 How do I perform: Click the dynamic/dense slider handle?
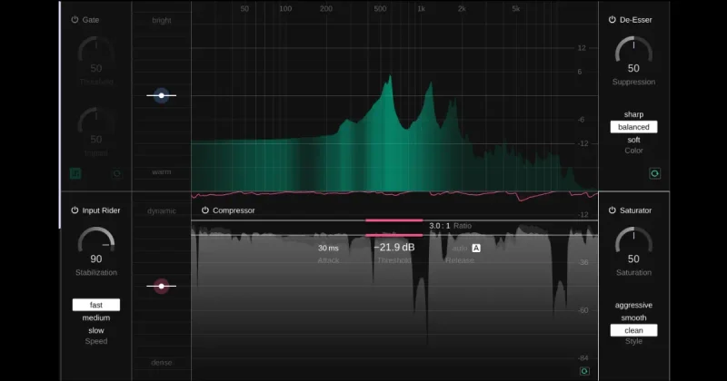point(162,286)
